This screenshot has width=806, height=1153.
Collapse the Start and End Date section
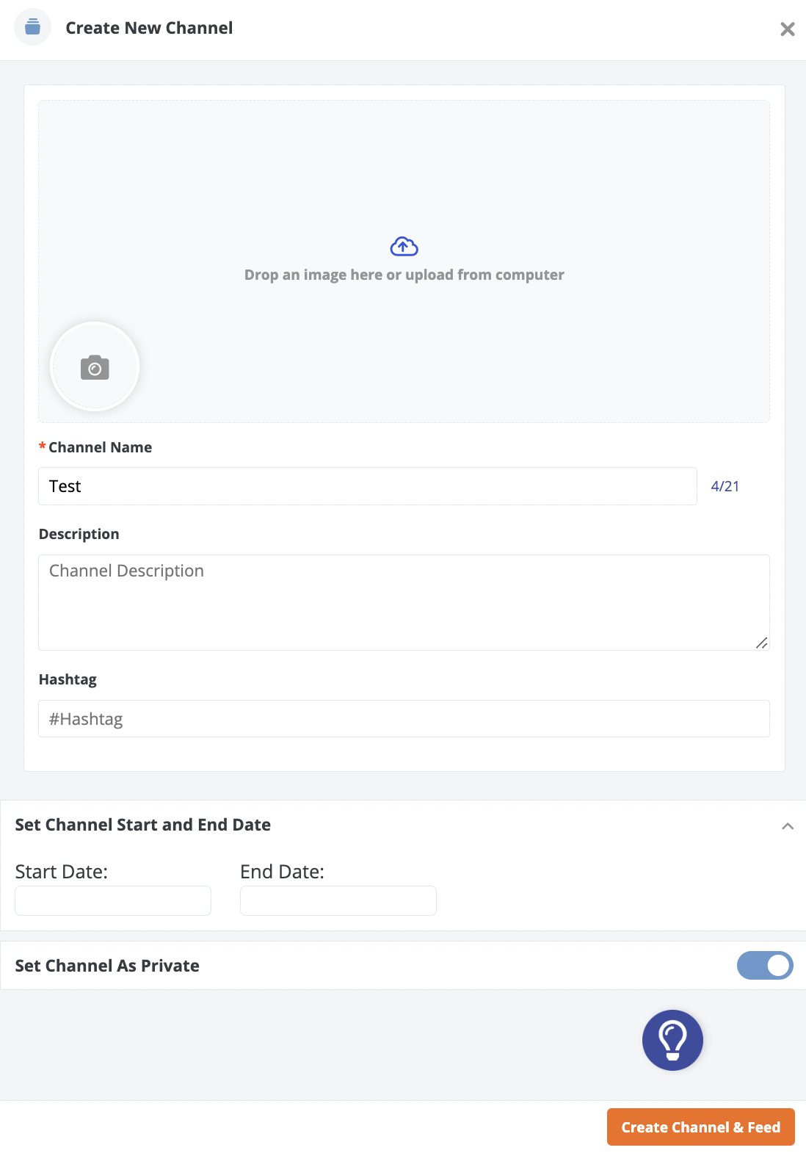(788, 826)
